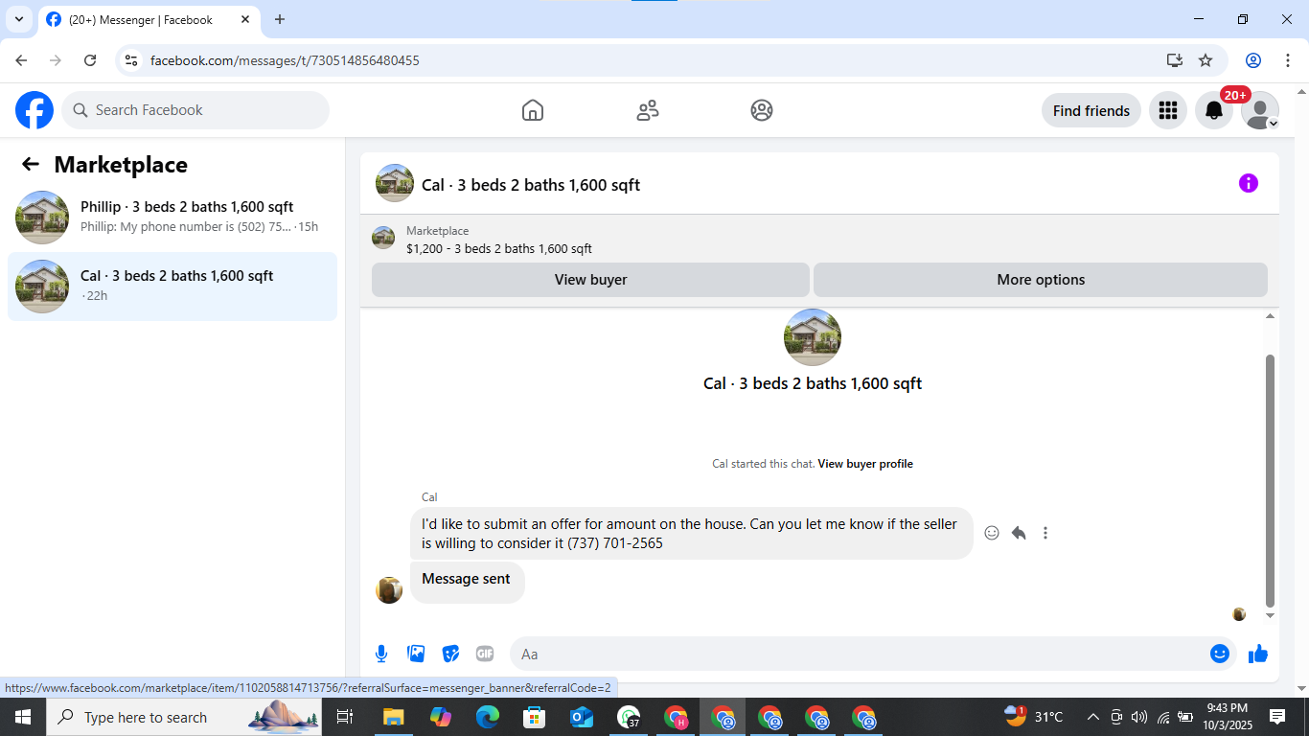Screen dimensions: 1309x736
Task: Click the Facebook logo
Action: coord(34,110)
